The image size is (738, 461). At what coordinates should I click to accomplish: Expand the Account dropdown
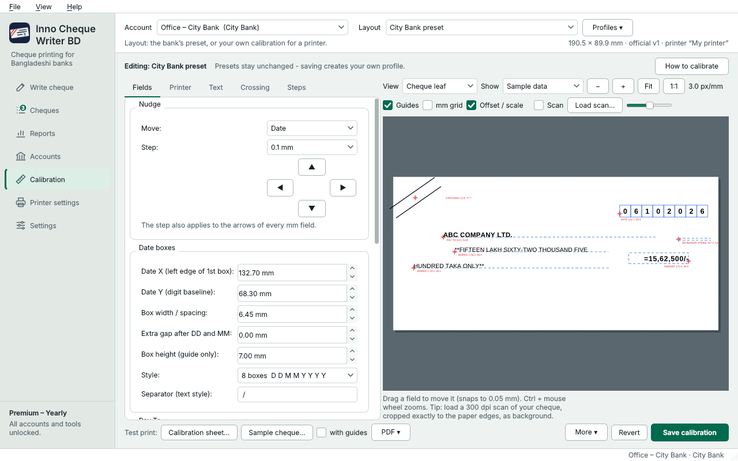click(x=253, y=27)
